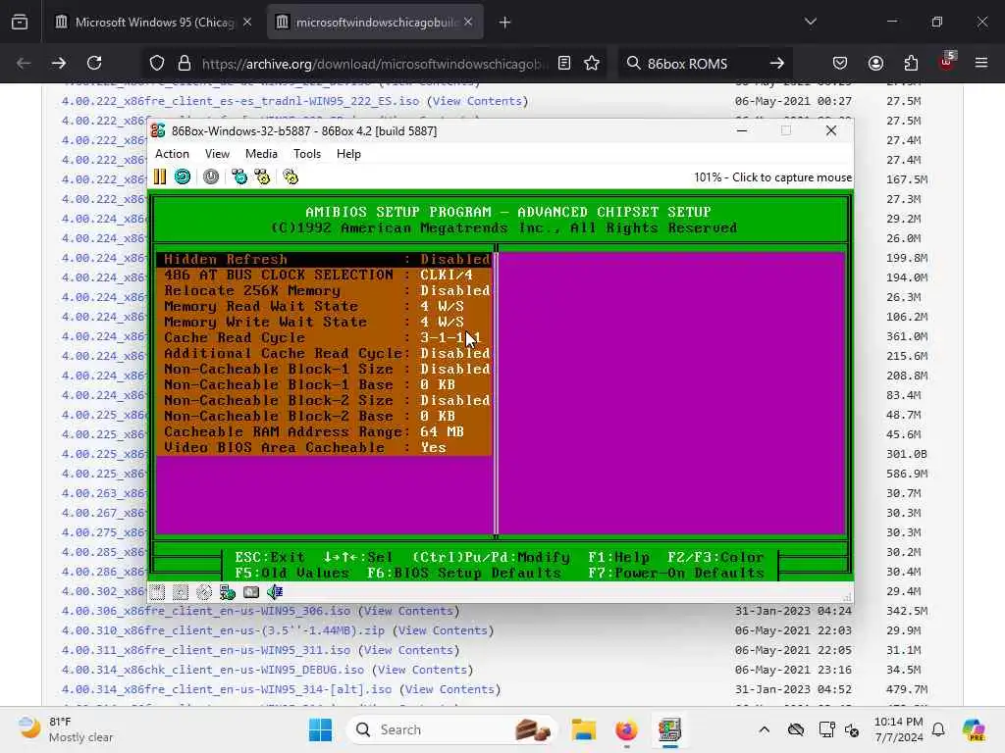Submit search with arrow in search box
The width and height of the screenshot is (1005, 753).
[x=777, y=63]
